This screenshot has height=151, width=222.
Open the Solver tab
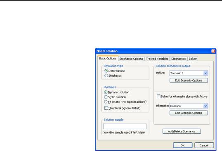click(193, 59)
